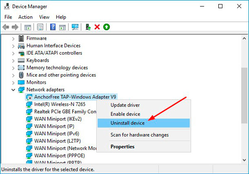
Task: Open the Action menu
Action: coord(25,17)
